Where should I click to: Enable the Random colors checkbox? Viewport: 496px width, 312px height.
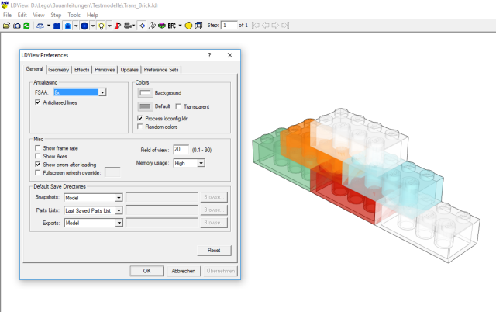(139, 126)
